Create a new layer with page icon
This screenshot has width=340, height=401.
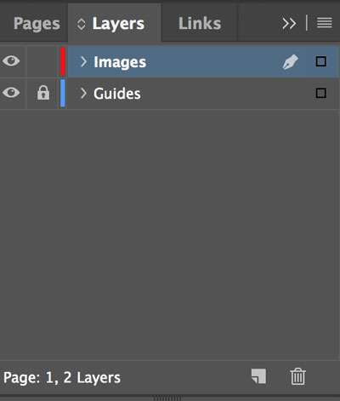[258, 376]
